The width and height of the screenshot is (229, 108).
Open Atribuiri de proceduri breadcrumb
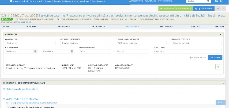click(x=32, y=1)
